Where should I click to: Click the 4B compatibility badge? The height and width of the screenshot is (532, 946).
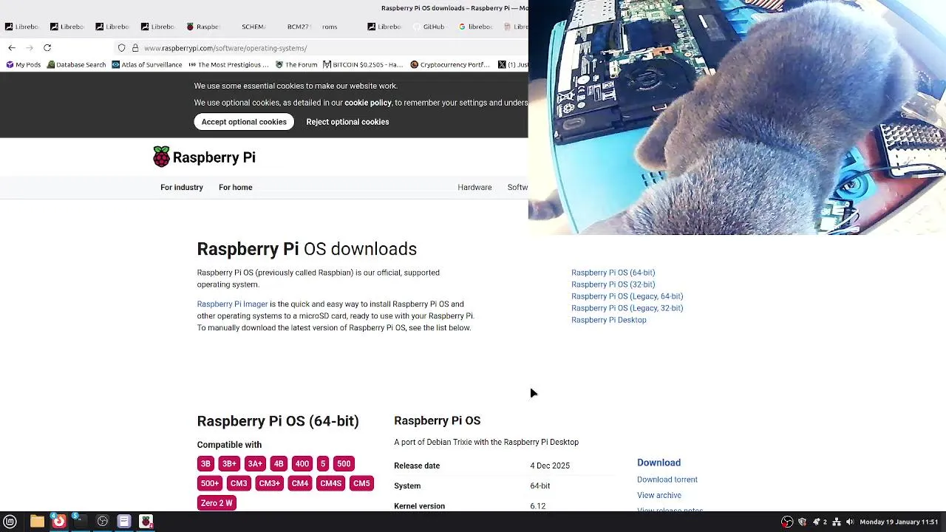coord(279,463)
